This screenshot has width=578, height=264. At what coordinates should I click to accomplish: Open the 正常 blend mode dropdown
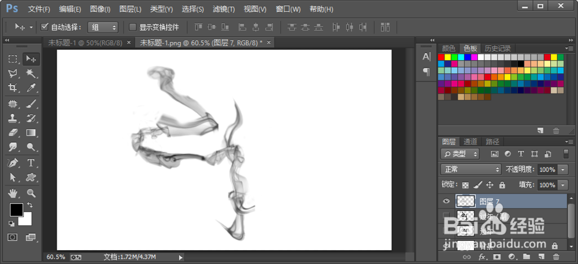click(x=470, y=169)
